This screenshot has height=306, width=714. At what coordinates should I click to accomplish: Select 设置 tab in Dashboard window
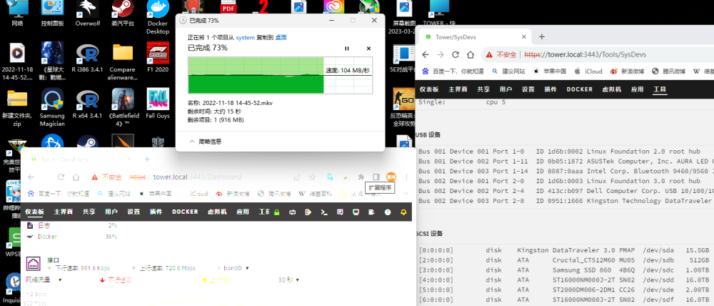click(x=134, y=212)
